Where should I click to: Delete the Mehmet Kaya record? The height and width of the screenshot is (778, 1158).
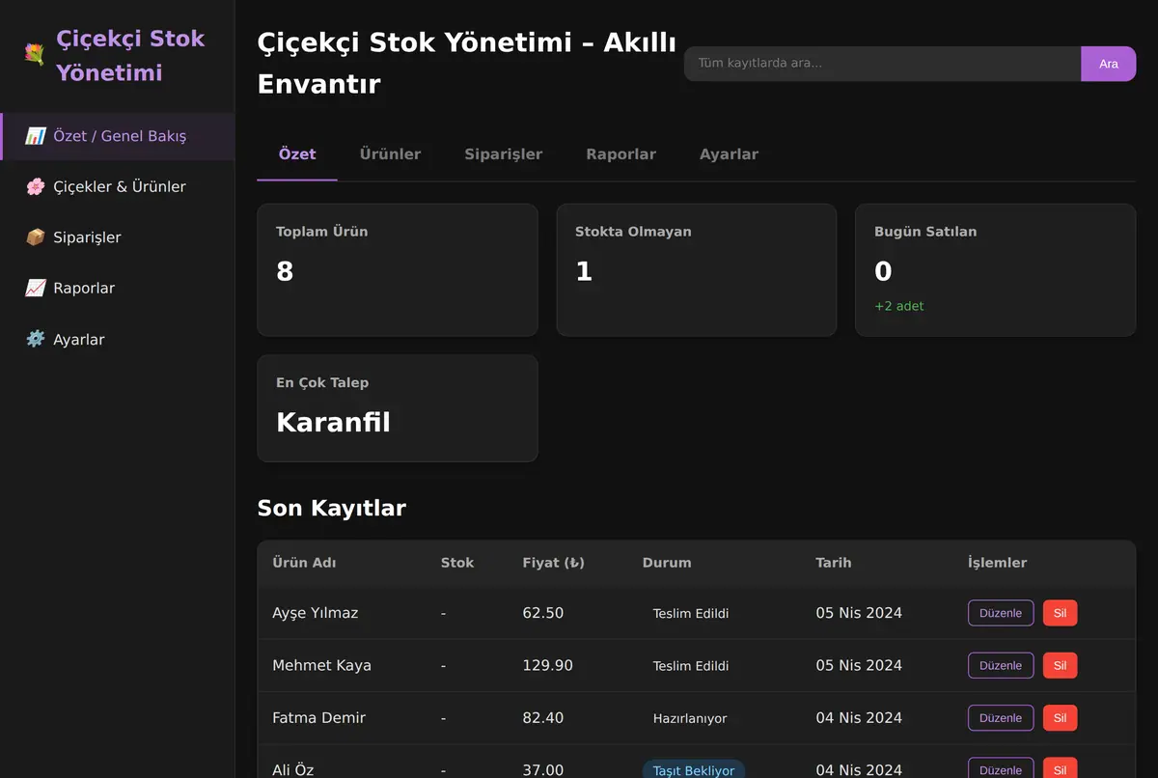tap(1060, 665)
